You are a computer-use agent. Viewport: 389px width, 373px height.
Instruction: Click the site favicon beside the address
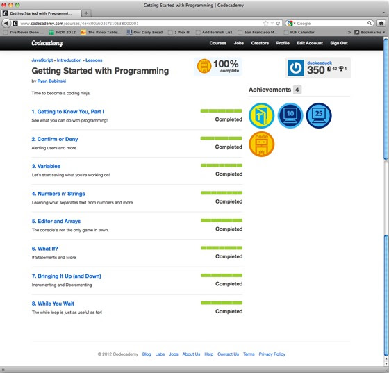pyautogui.click(x=15, y=24)
